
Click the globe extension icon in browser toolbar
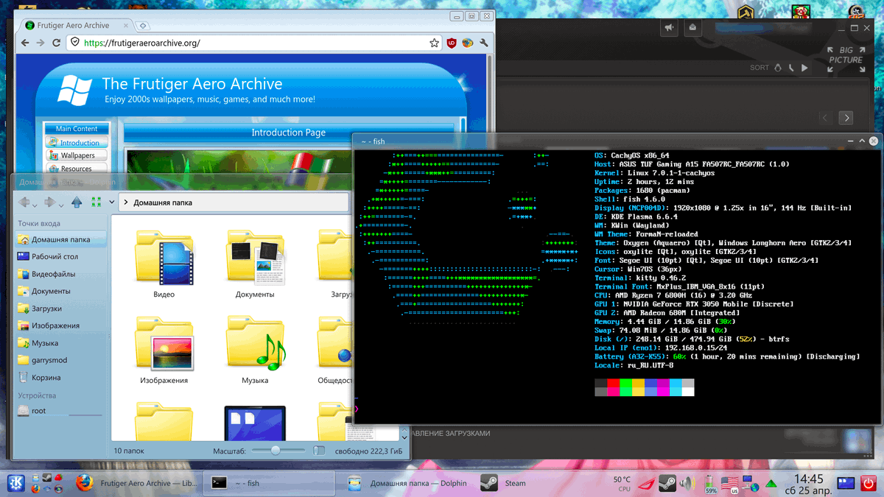coord(467,43)
